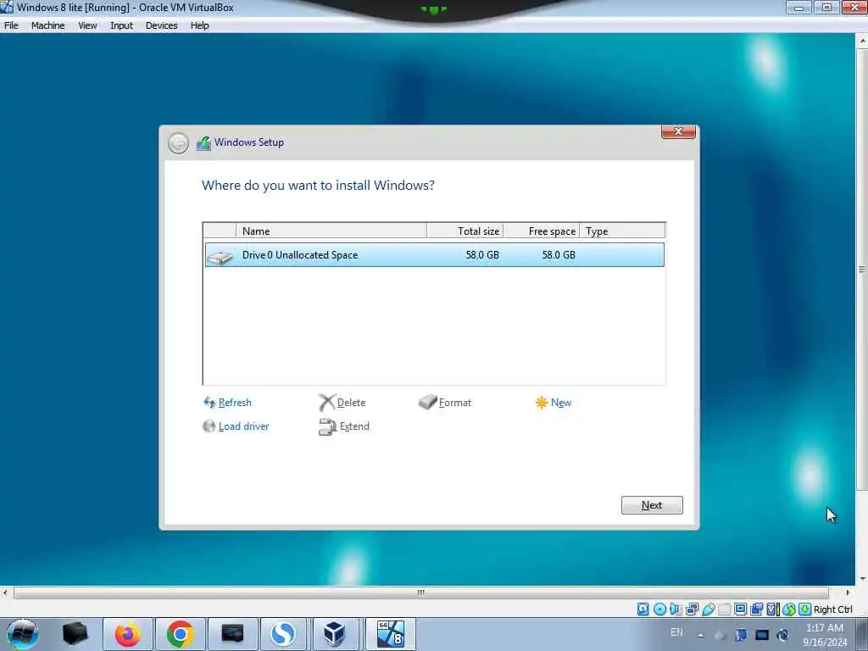Viewport: 868px width, 651px height.
Task: Click the Delete X icon
Action: click(326, 403)
